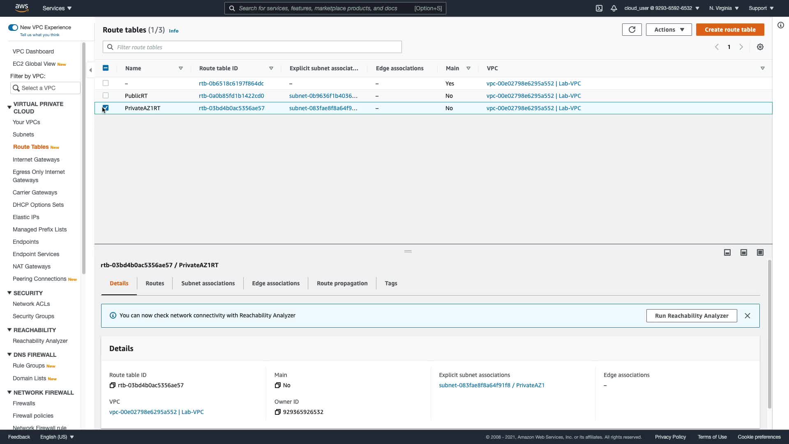Refresh the route tables list
The width and height of the screenshot is (789, 444).
632,30
